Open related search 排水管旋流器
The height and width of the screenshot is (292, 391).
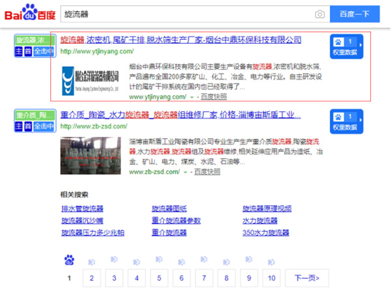click(82, 209)
